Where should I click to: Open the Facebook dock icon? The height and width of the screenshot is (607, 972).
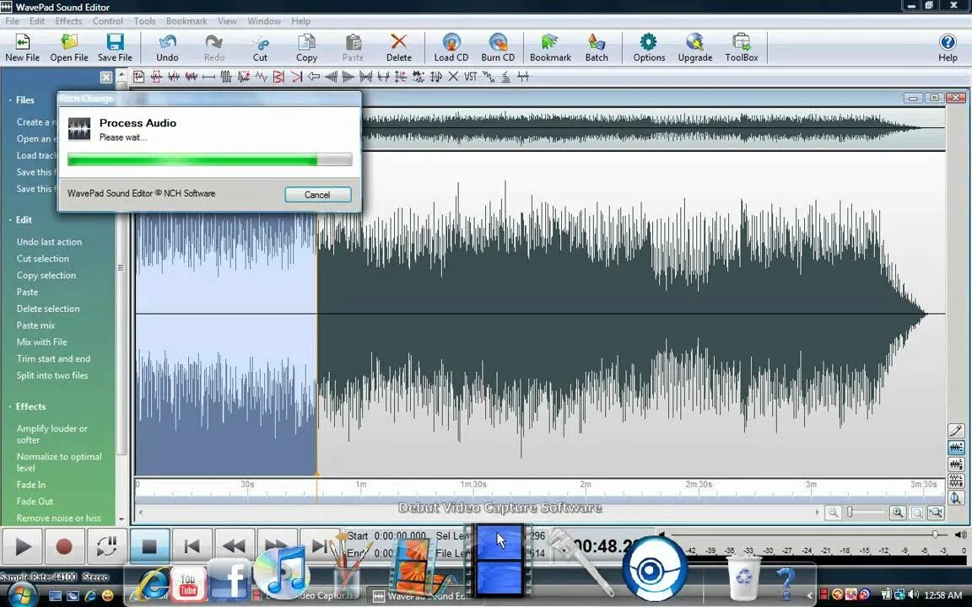[x=229, y=579]
